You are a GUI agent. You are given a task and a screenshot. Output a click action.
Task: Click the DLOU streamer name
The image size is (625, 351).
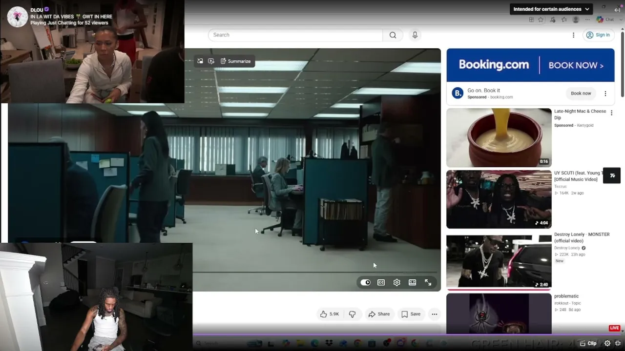pos(37,10)
